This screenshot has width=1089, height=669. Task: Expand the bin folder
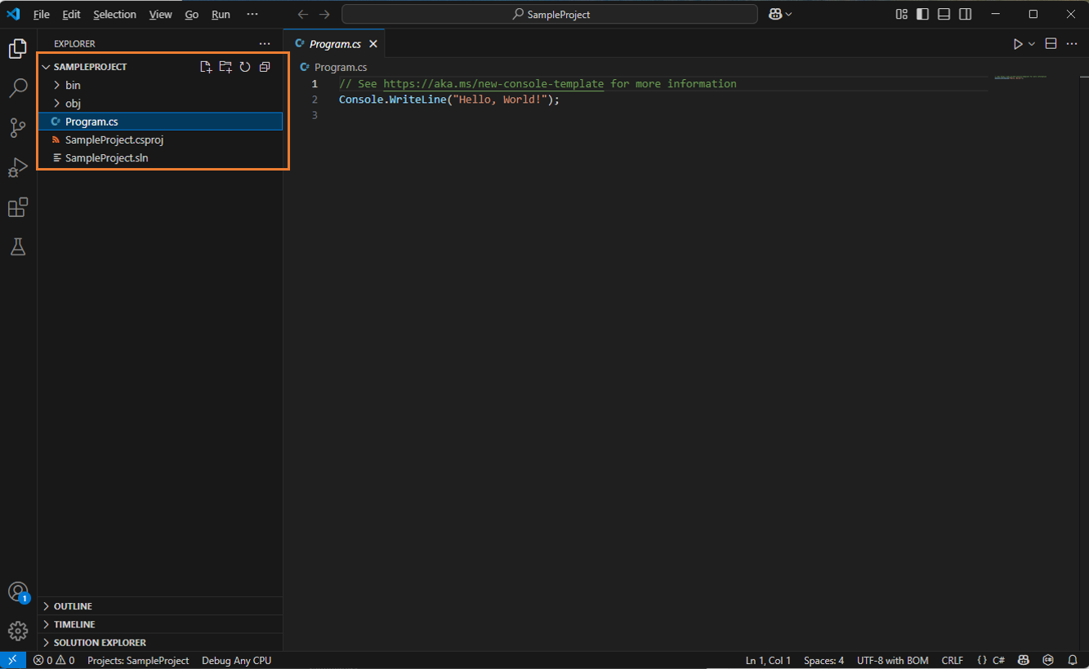(73, 85)
